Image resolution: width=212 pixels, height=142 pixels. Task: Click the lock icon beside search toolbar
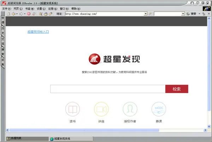pyautogui.click(x=204, y=14)
